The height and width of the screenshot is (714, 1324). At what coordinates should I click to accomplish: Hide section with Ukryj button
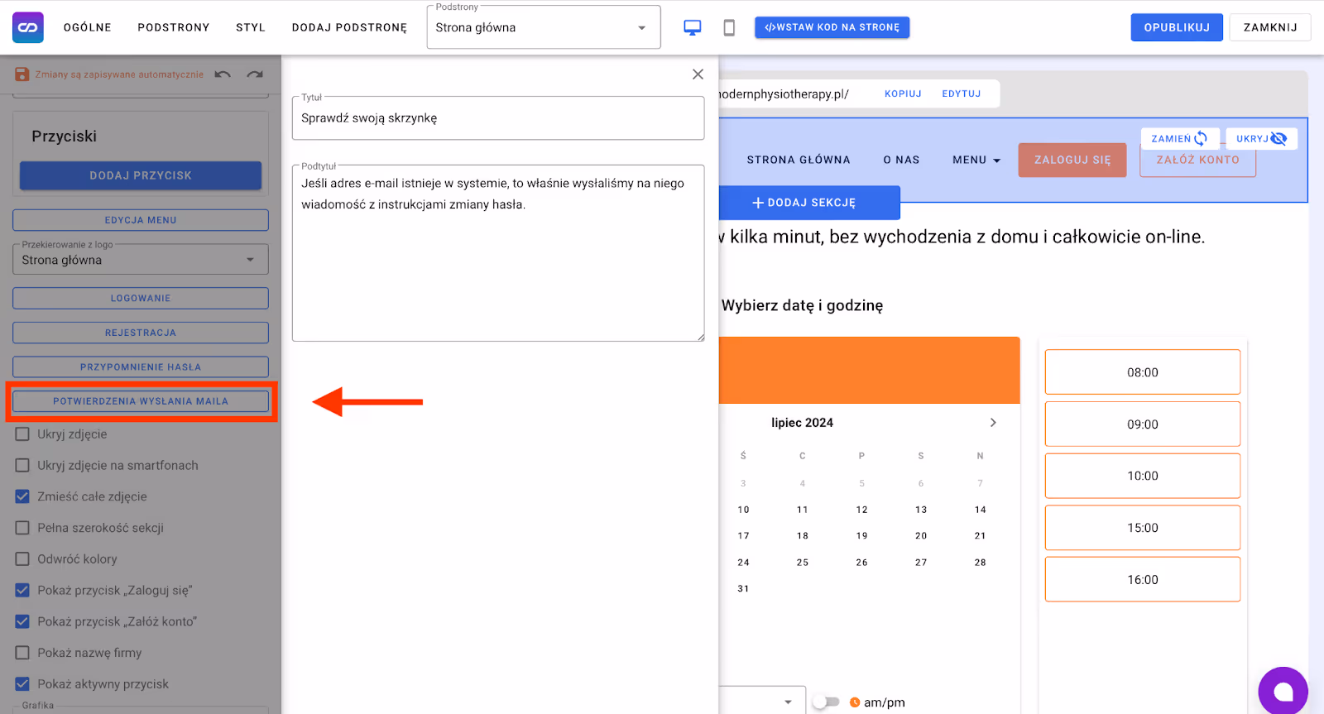pyautogui.click(x=1261, y=139)
